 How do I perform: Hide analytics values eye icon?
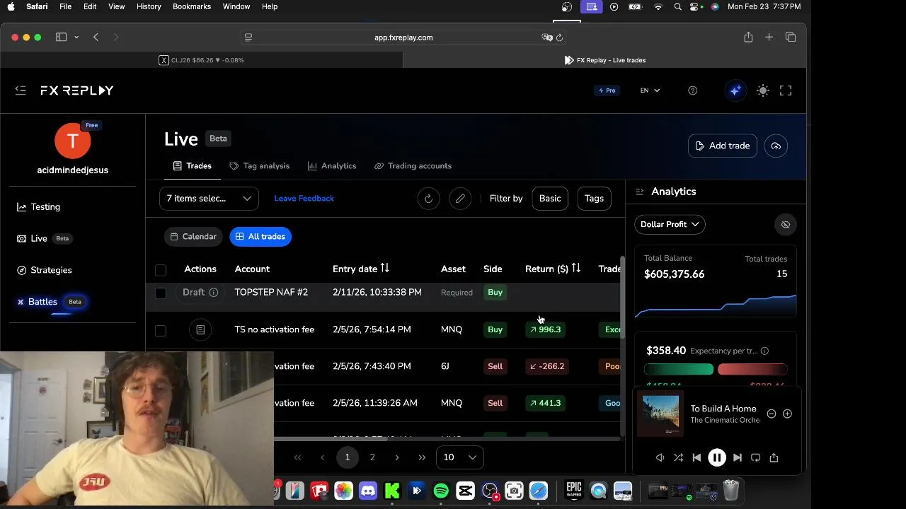tap(786, 225)
